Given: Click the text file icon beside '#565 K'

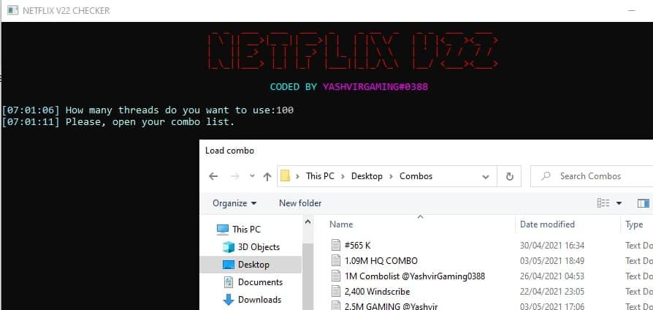Looking at the screenshot, I should (336, 246).
